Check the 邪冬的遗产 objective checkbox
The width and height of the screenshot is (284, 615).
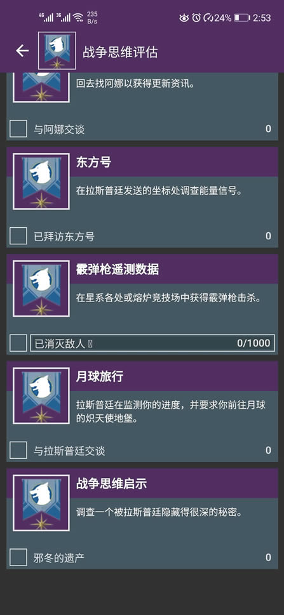pyautogui.click(x=18, y=557)
